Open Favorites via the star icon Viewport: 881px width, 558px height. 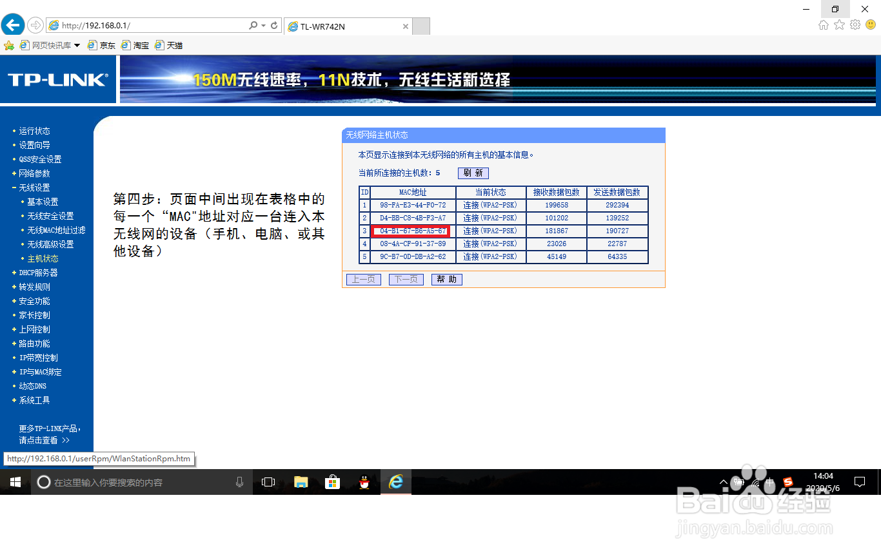coord(838,24)
